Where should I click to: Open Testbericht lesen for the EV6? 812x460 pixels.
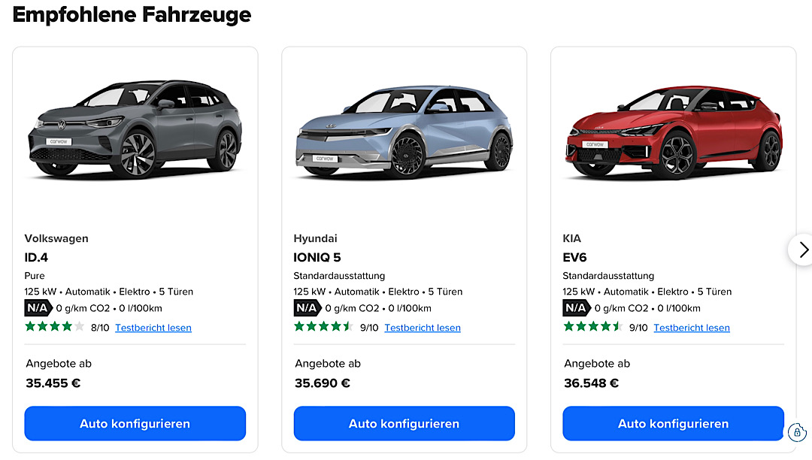691,328
